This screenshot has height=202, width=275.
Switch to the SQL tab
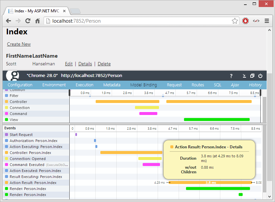pyautogui.click(x=217, y=85)
